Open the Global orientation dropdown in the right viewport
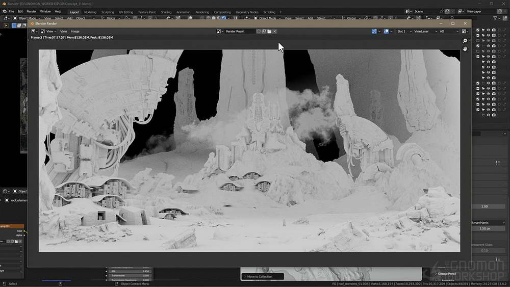Viewport: 510px width, 287px height. click(351, 18)
